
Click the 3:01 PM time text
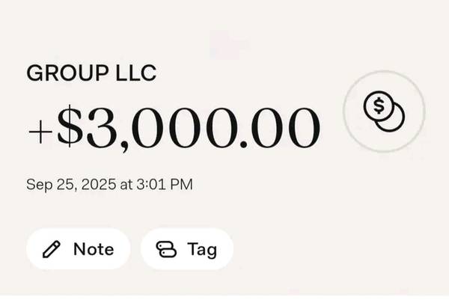click(161, 184)
